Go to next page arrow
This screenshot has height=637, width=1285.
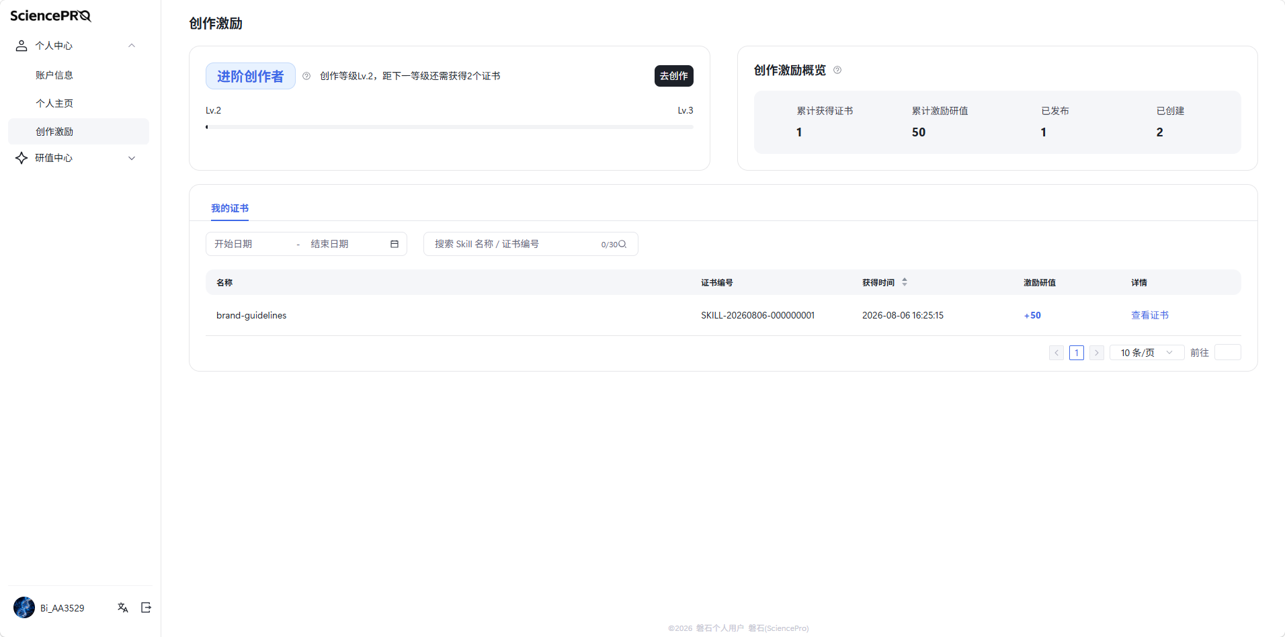point(1097,353)
